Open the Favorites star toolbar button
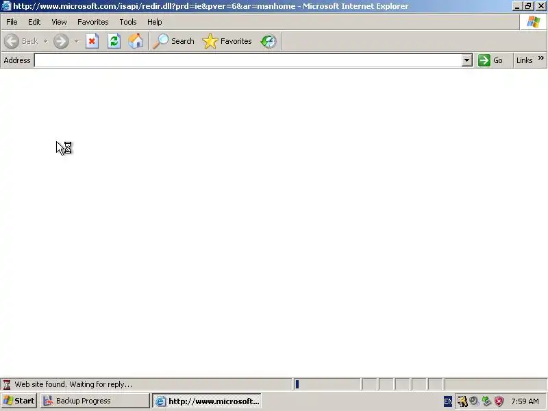The height and width of the screenshot is (411, 548). pos(227,41)
